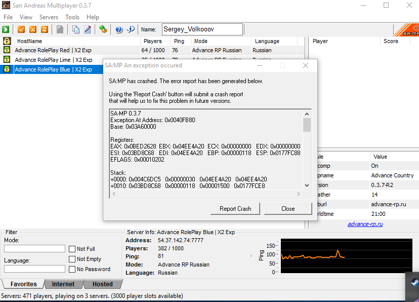
Task: Click the ping history graph
Action: tap(347, 256)
